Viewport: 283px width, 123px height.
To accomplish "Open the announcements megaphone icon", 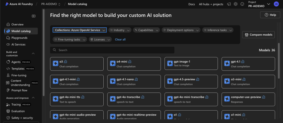I will (229, 4).
